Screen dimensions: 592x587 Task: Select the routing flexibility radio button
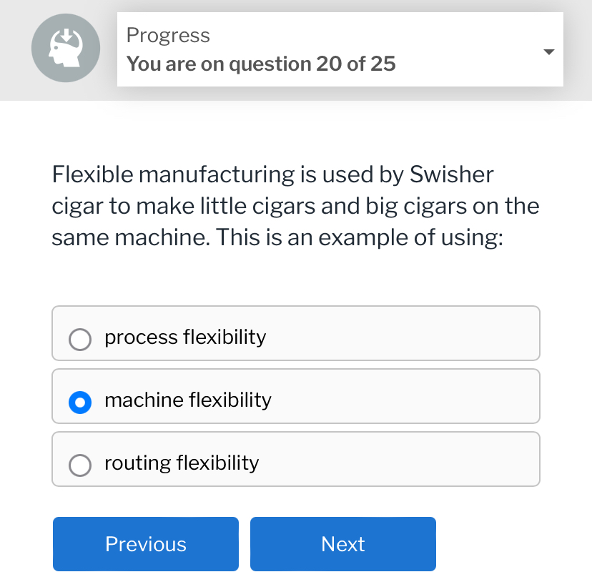tap(80, 465)
